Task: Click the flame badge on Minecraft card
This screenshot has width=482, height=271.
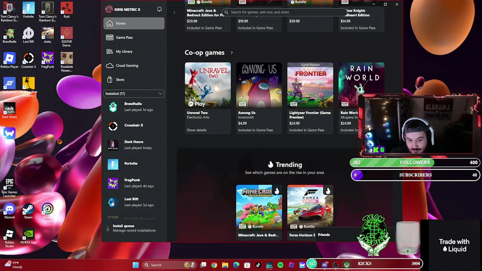Action: coord(277,191)
